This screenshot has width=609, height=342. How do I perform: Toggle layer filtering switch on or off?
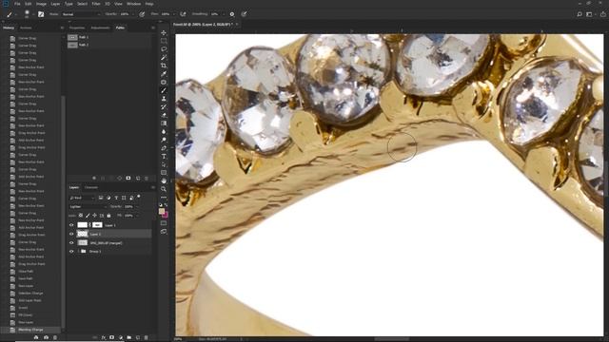coord(139,197)
